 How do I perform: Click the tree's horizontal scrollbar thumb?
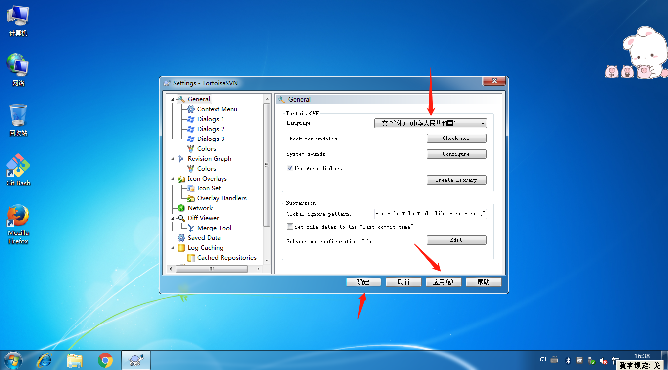(211, 269)
